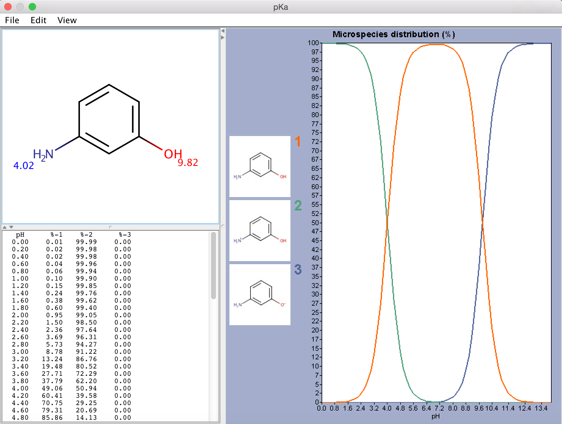Screen dimensions: 562x424
Task: Click the pH table vertical scrollbar thumb
Action: [x=214, y=265]
